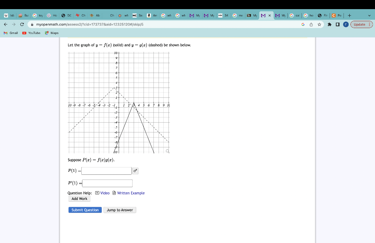Click the sigma answer-format button beside P(1)
375x243 pixels.
pos(135,170)
